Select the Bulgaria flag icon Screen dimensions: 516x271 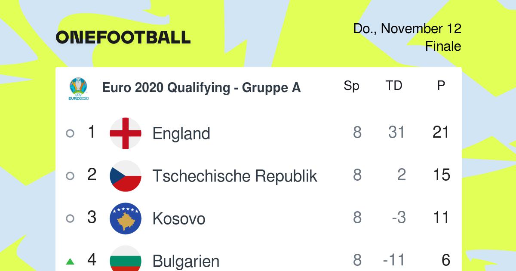click(126, 258)
